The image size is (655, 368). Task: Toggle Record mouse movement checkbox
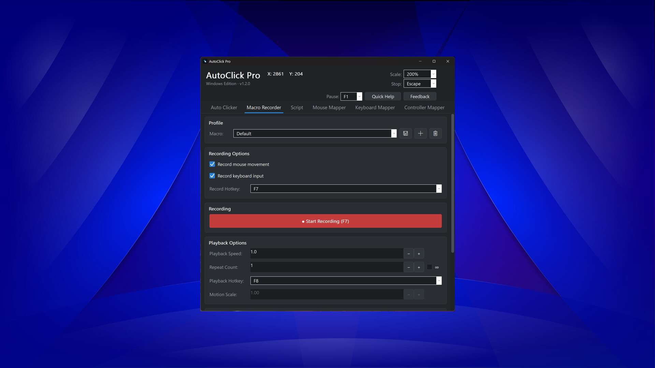(212, 164)
